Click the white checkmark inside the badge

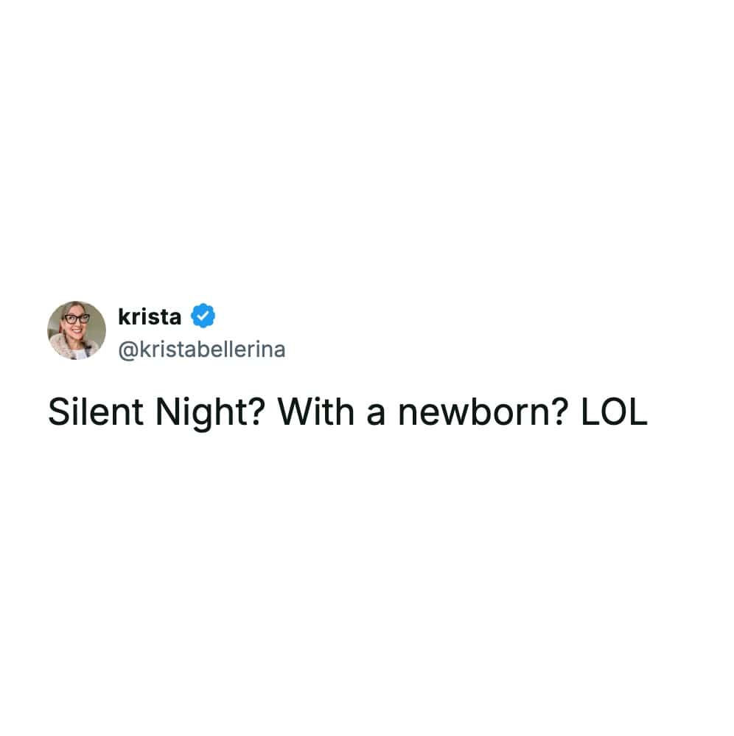(x=203, y=316)
